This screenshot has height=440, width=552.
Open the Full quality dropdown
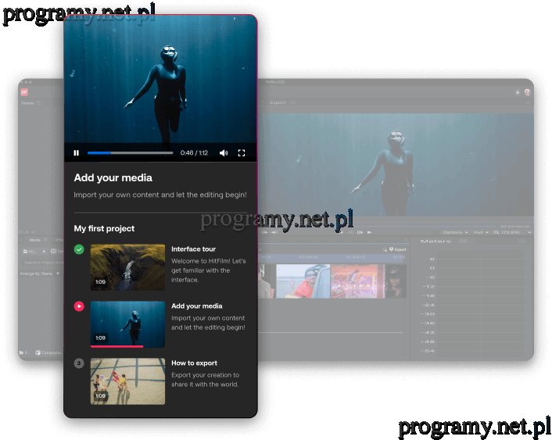(481, 232)
